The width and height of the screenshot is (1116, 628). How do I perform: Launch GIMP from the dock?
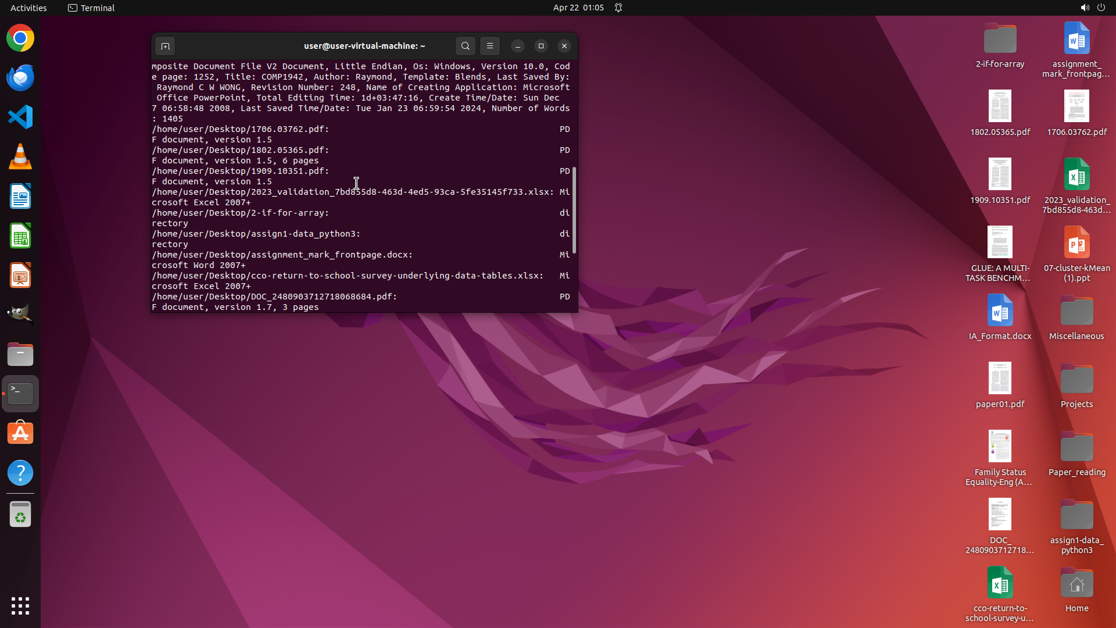[x=20, y=314]
